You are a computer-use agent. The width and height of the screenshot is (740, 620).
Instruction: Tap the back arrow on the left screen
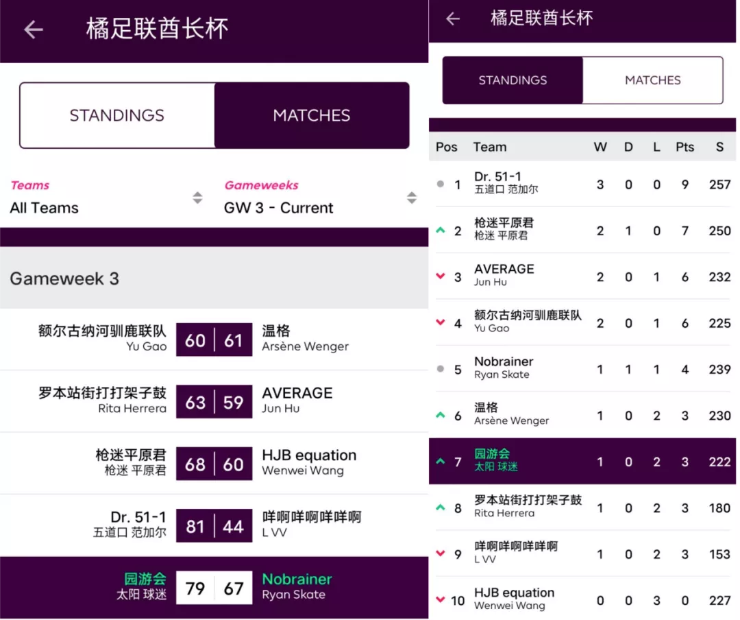pos(34,29)
